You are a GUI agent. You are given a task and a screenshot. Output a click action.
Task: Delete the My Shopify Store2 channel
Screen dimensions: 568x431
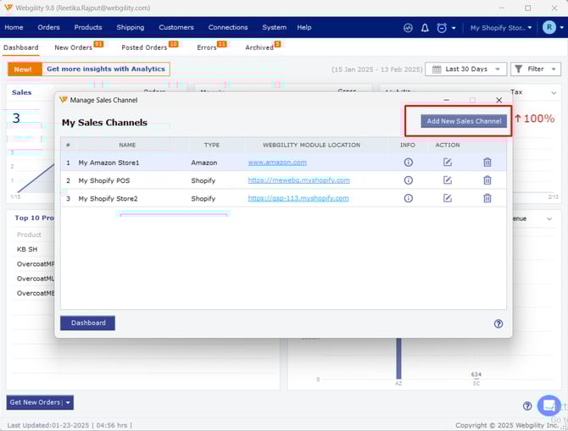click(x=487, y=198)
